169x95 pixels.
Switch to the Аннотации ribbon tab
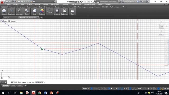(21, 7)
